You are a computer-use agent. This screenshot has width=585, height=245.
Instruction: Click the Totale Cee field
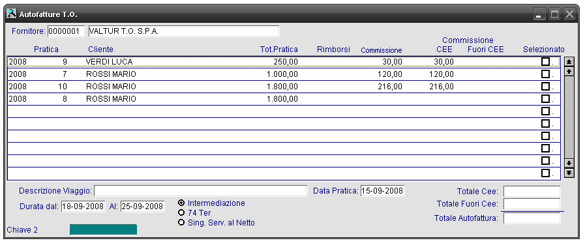click(x=532, y=192)
